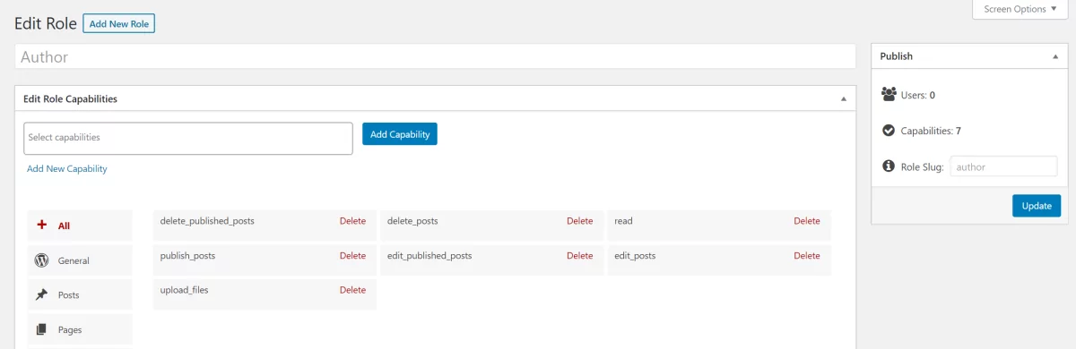Switch to the General capabilities tab

pos(80,260)
